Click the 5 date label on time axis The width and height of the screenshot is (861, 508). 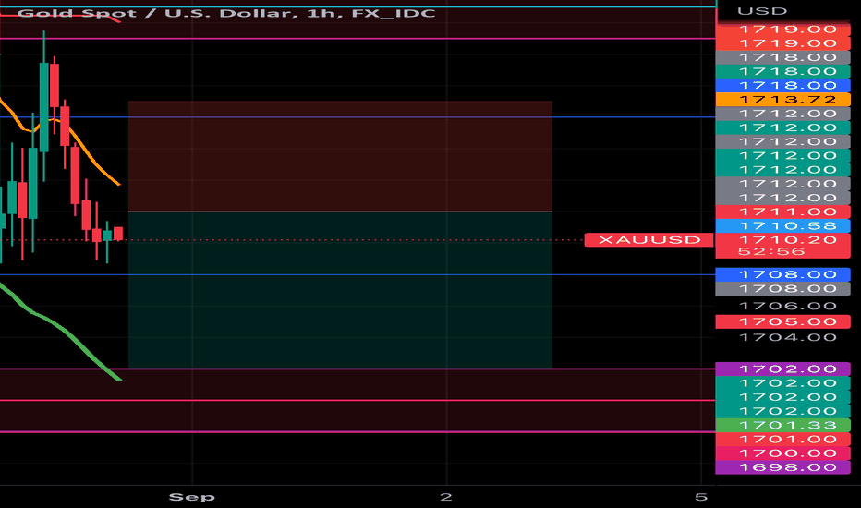700,497
